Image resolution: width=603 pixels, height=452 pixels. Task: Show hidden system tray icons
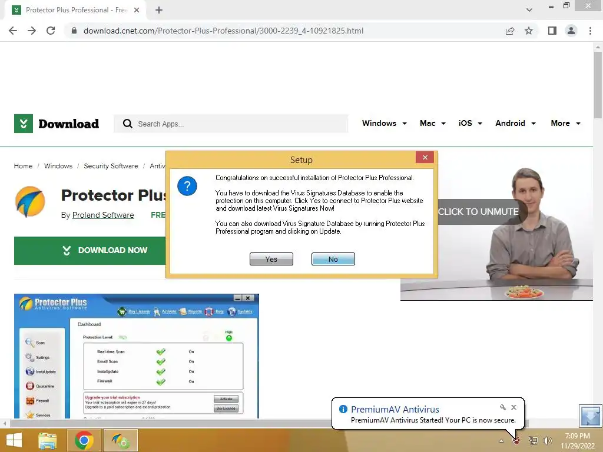(501, 441)
